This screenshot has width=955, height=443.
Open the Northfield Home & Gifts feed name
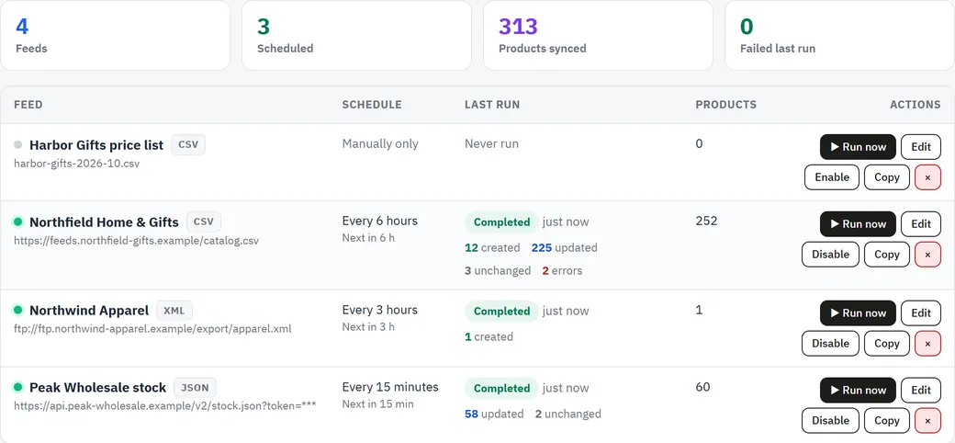pyautogui.click(x=104, y=221)
